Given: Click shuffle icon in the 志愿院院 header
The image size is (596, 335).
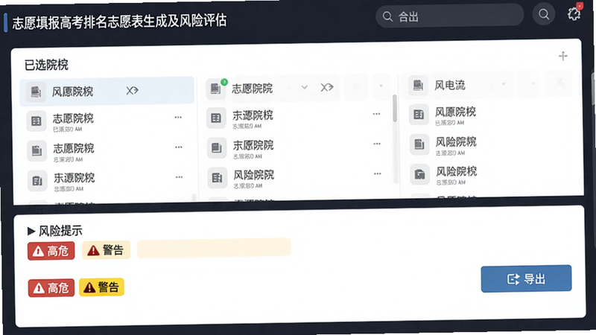Looking at the screenshot, I should click(x=326, y=87).
